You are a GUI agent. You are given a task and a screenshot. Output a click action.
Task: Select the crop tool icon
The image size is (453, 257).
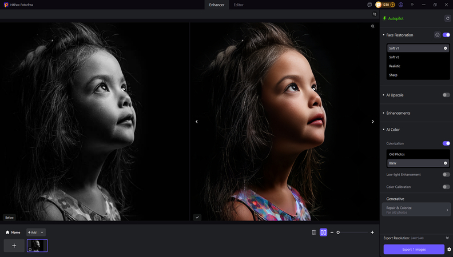click(x=375, y=14)
